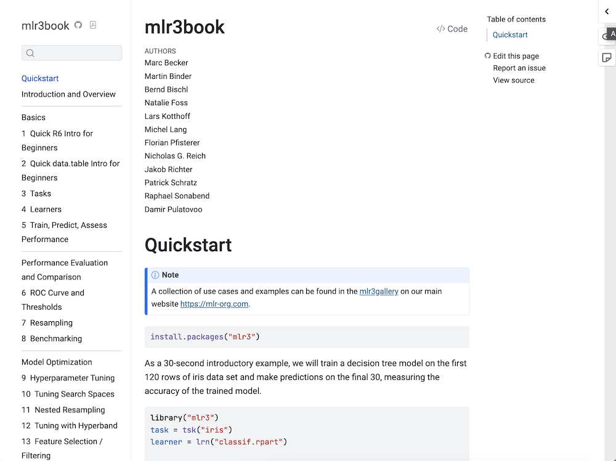Screen dimensions: 616x461
Task: Click the sticky note annotation icon
Action: pyautogui.click(x=607, y=58)
